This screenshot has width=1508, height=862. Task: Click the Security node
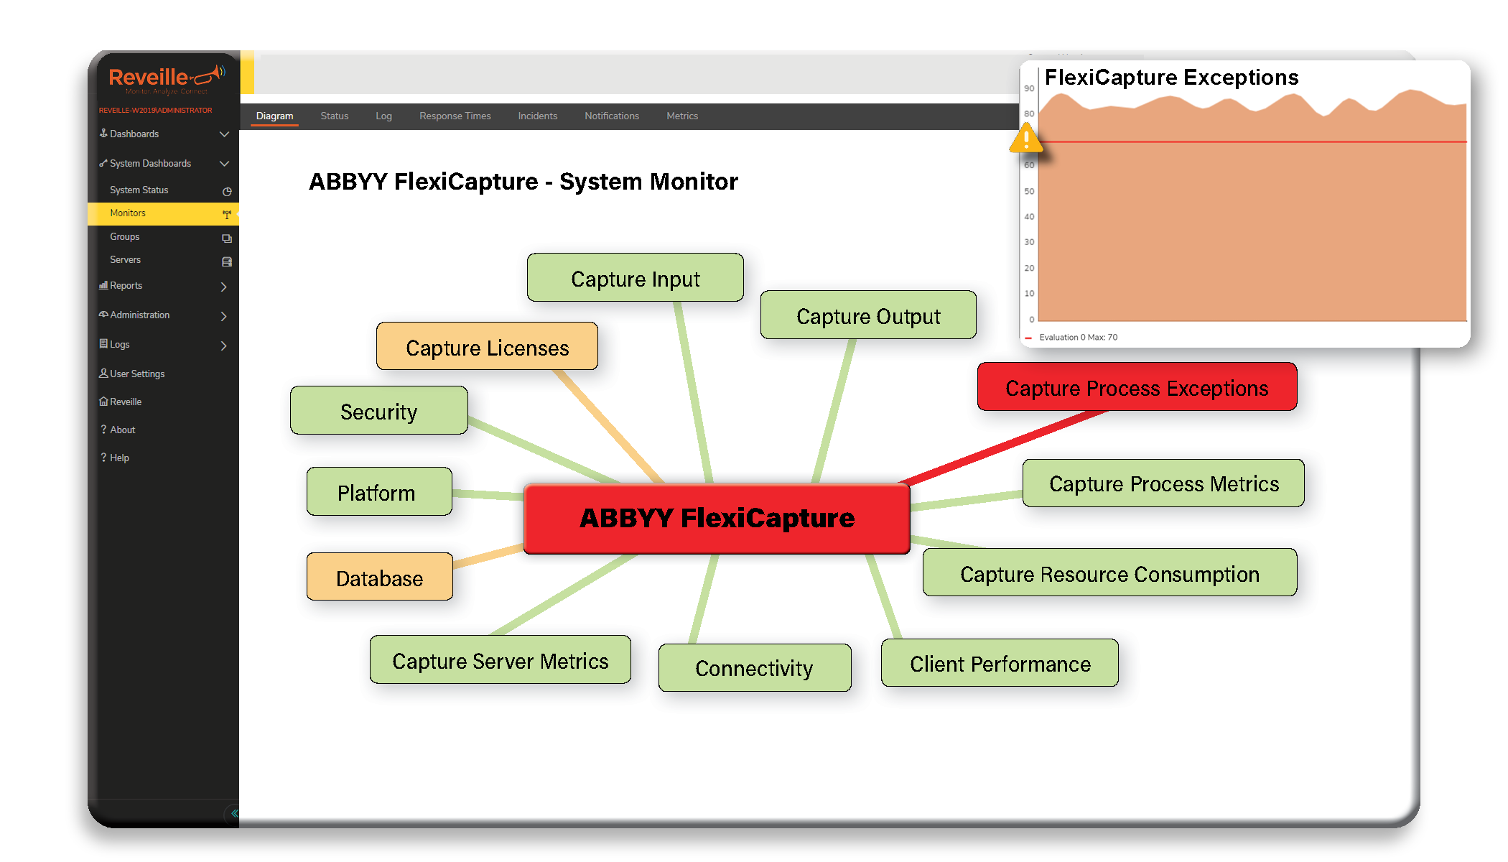point(378,411)
